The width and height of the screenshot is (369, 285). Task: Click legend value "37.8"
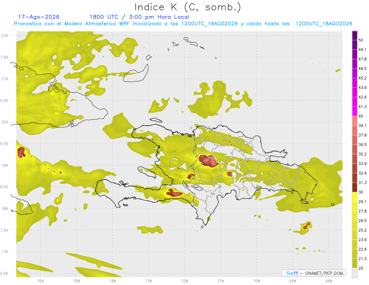coord(363,135)
